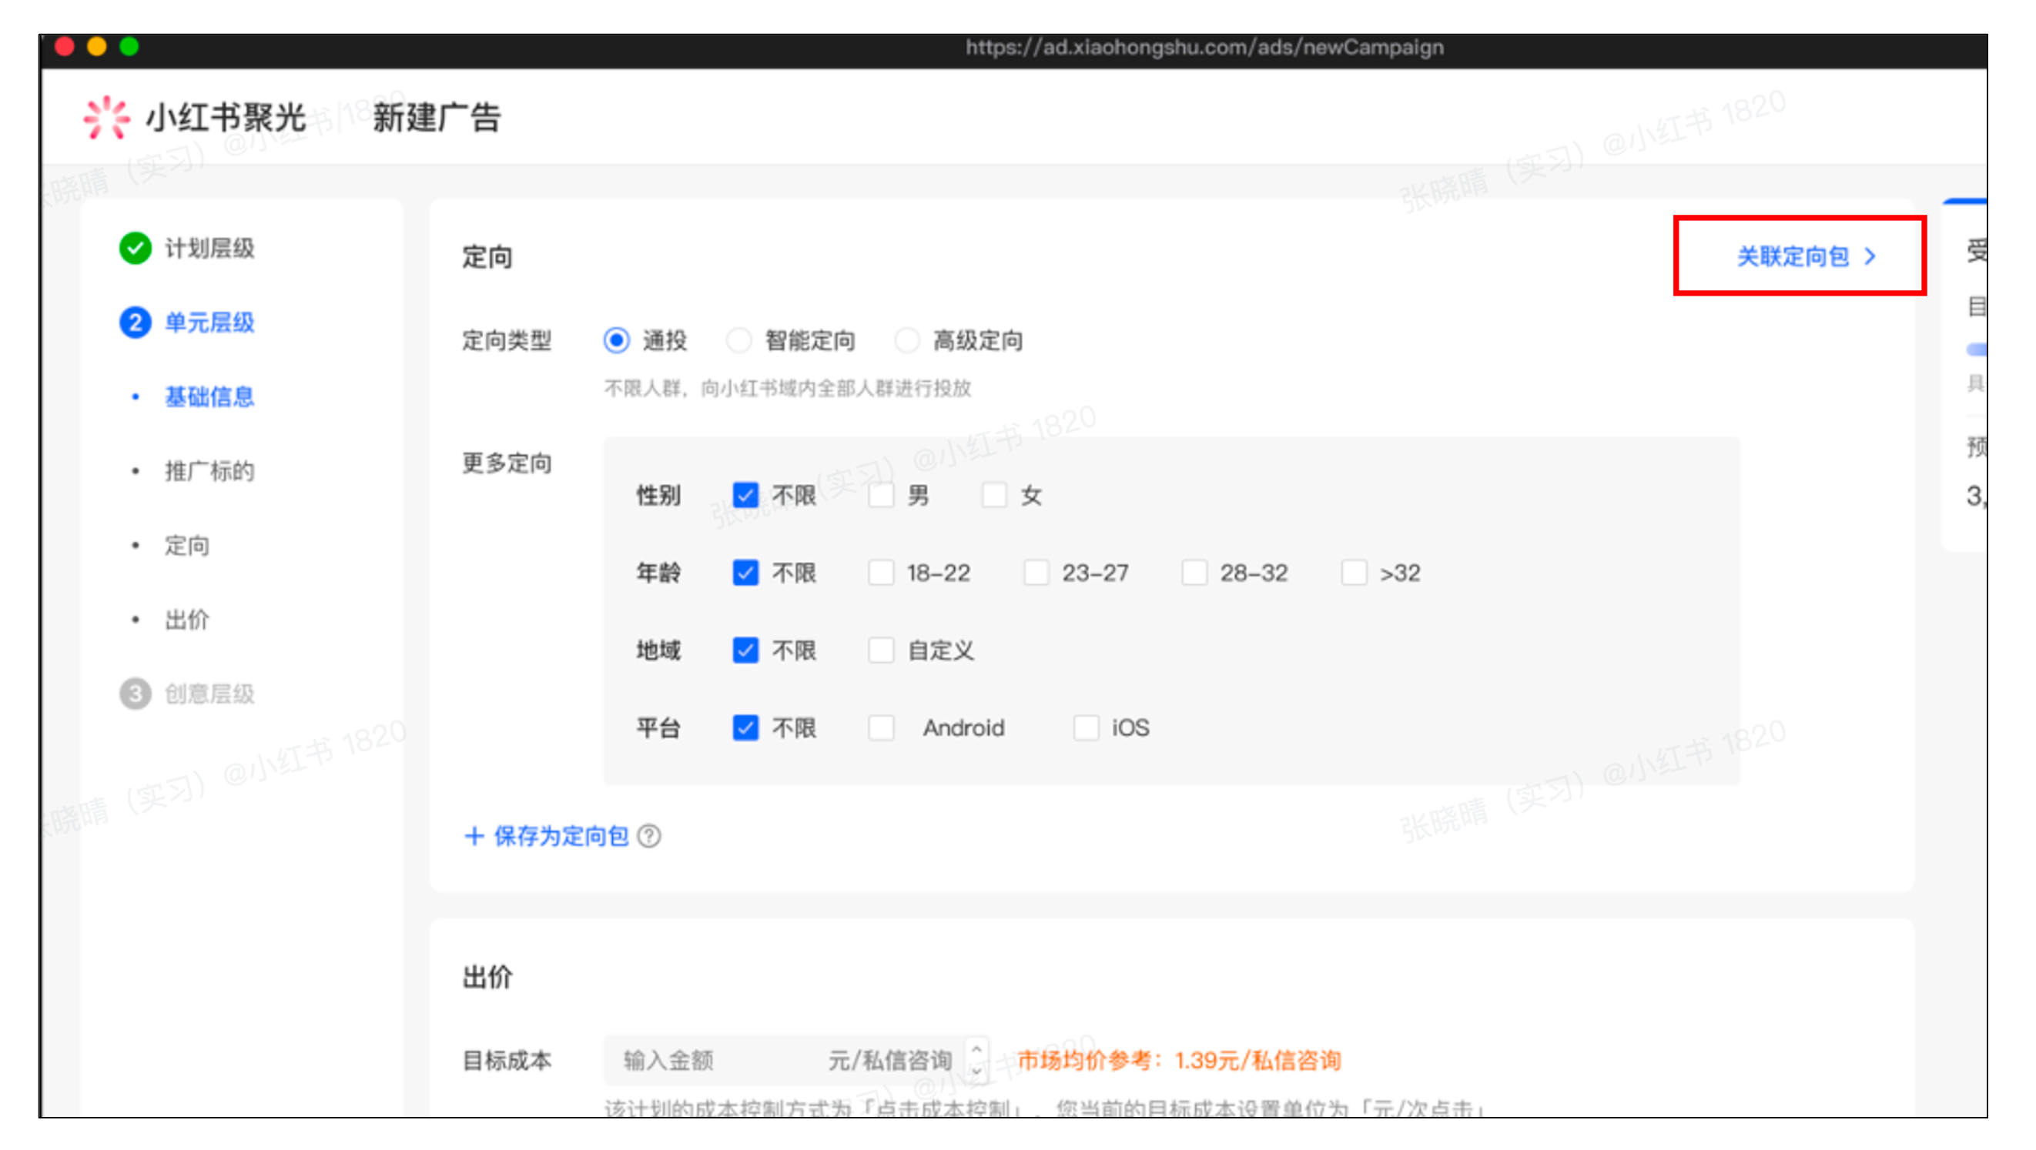Click the chevron arrow after 关联定向包
Screen dimensions: 2036x1150
tap(1870, 256)
